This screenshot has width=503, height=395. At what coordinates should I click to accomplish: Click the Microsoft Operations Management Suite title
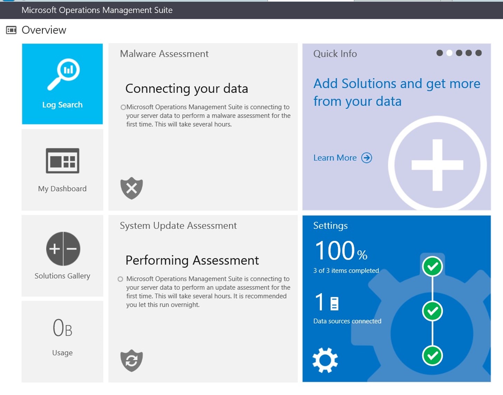click(x=97, y=10)
